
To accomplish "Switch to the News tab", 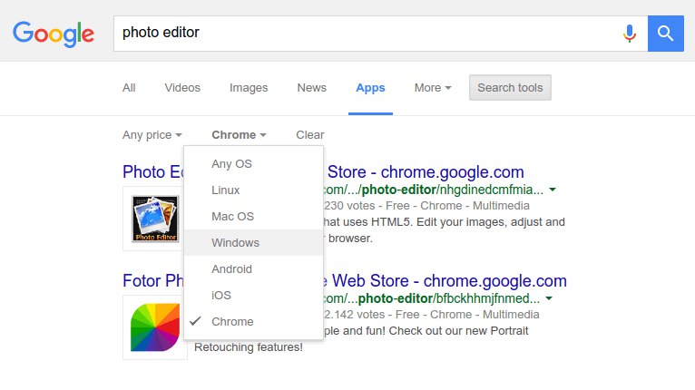I will pos(311,88).
